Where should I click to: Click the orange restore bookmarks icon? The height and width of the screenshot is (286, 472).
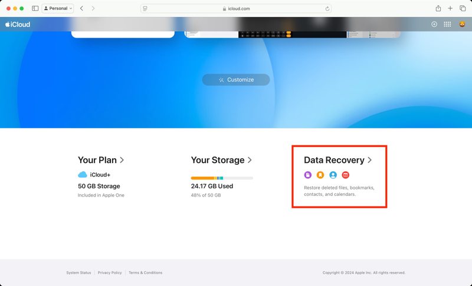click(x=320, y=175)
